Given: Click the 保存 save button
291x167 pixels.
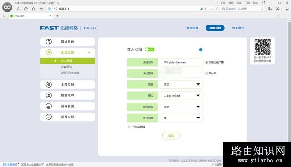Looking at the screenshot, I should coord(171,136).
